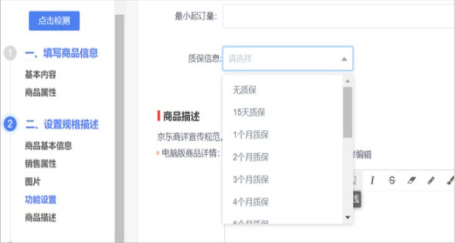Toggle italic formatting in editor
Image resolution: width=455 pixels, height=243 pixels.
point(372,180)
